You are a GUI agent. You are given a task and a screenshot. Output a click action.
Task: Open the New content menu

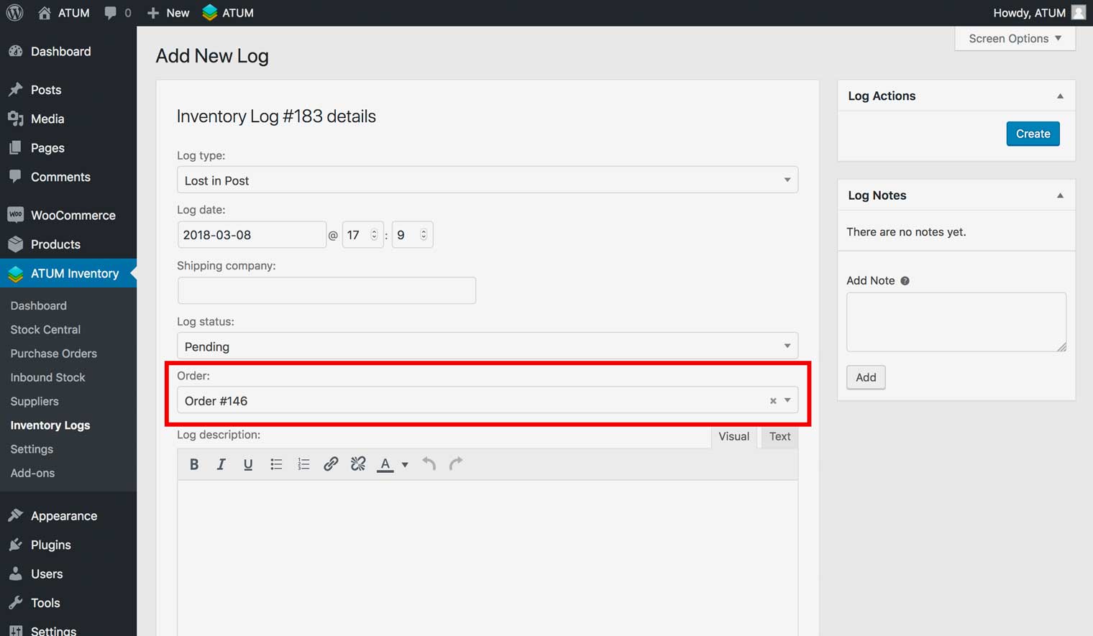(x=168, y=13)
